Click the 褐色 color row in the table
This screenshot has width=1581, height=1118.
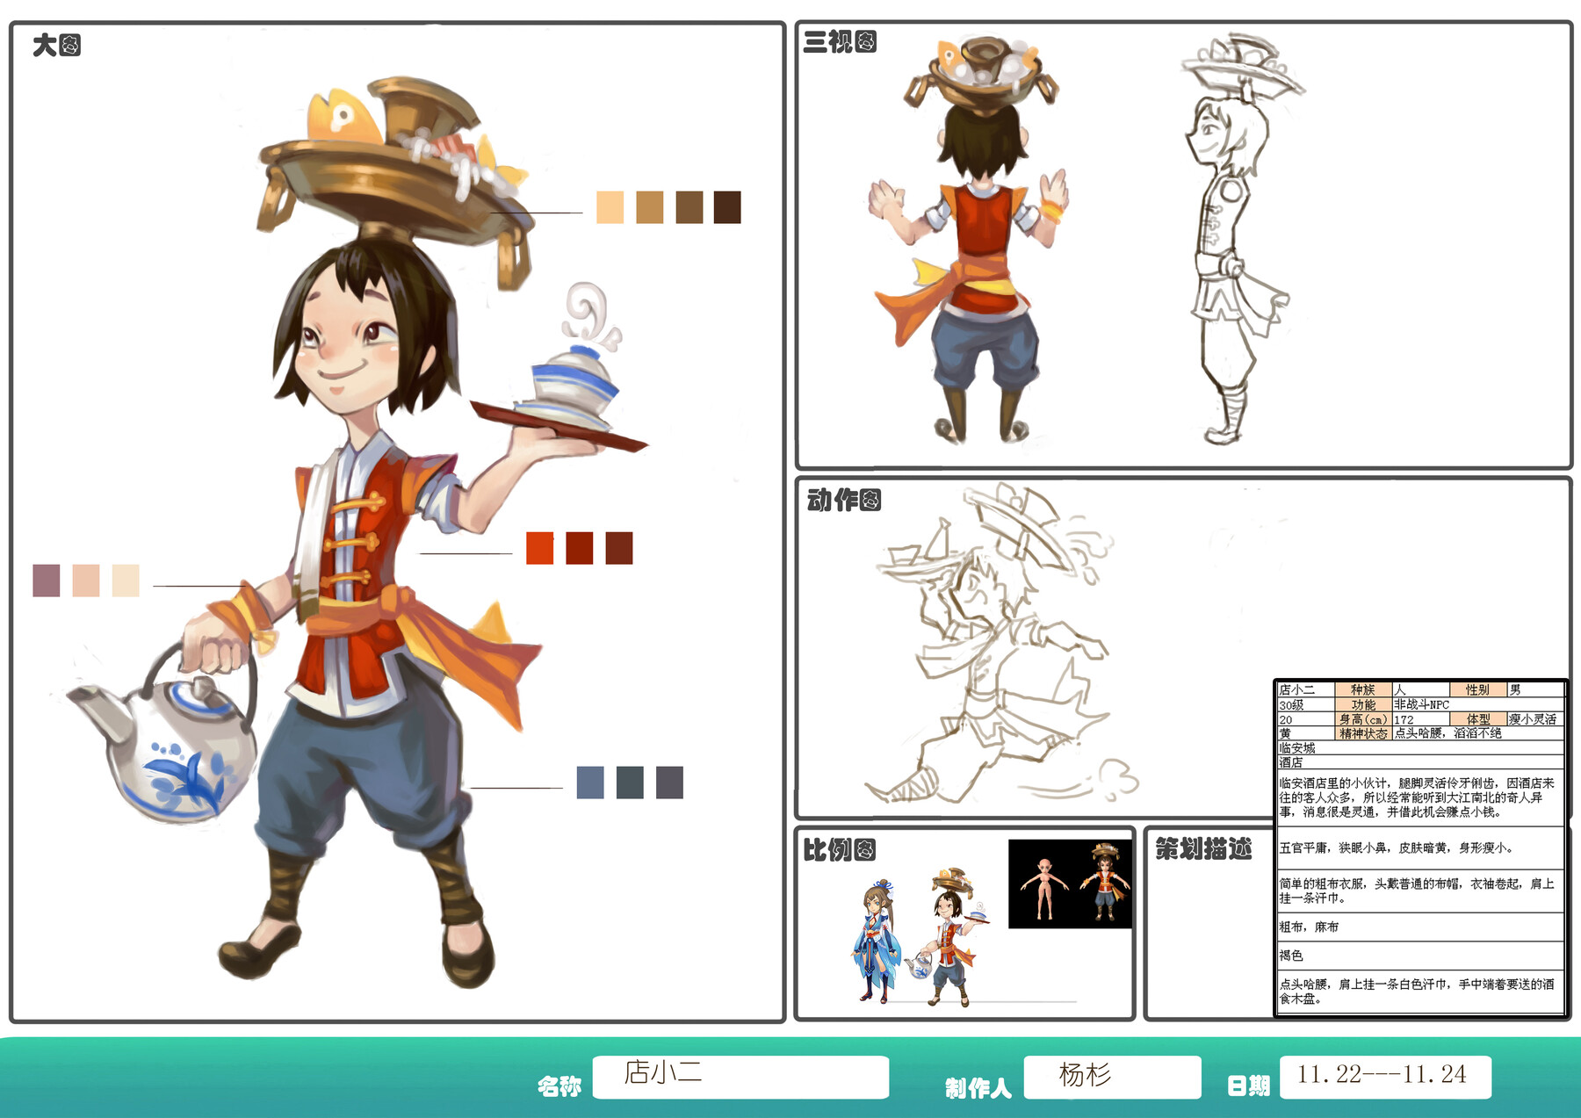[x=1420, y=956]
